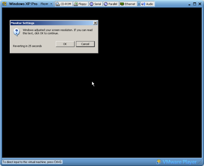Click the VMware icon in title bar
The height and width of the screenshot is (166, 204).
4,4
